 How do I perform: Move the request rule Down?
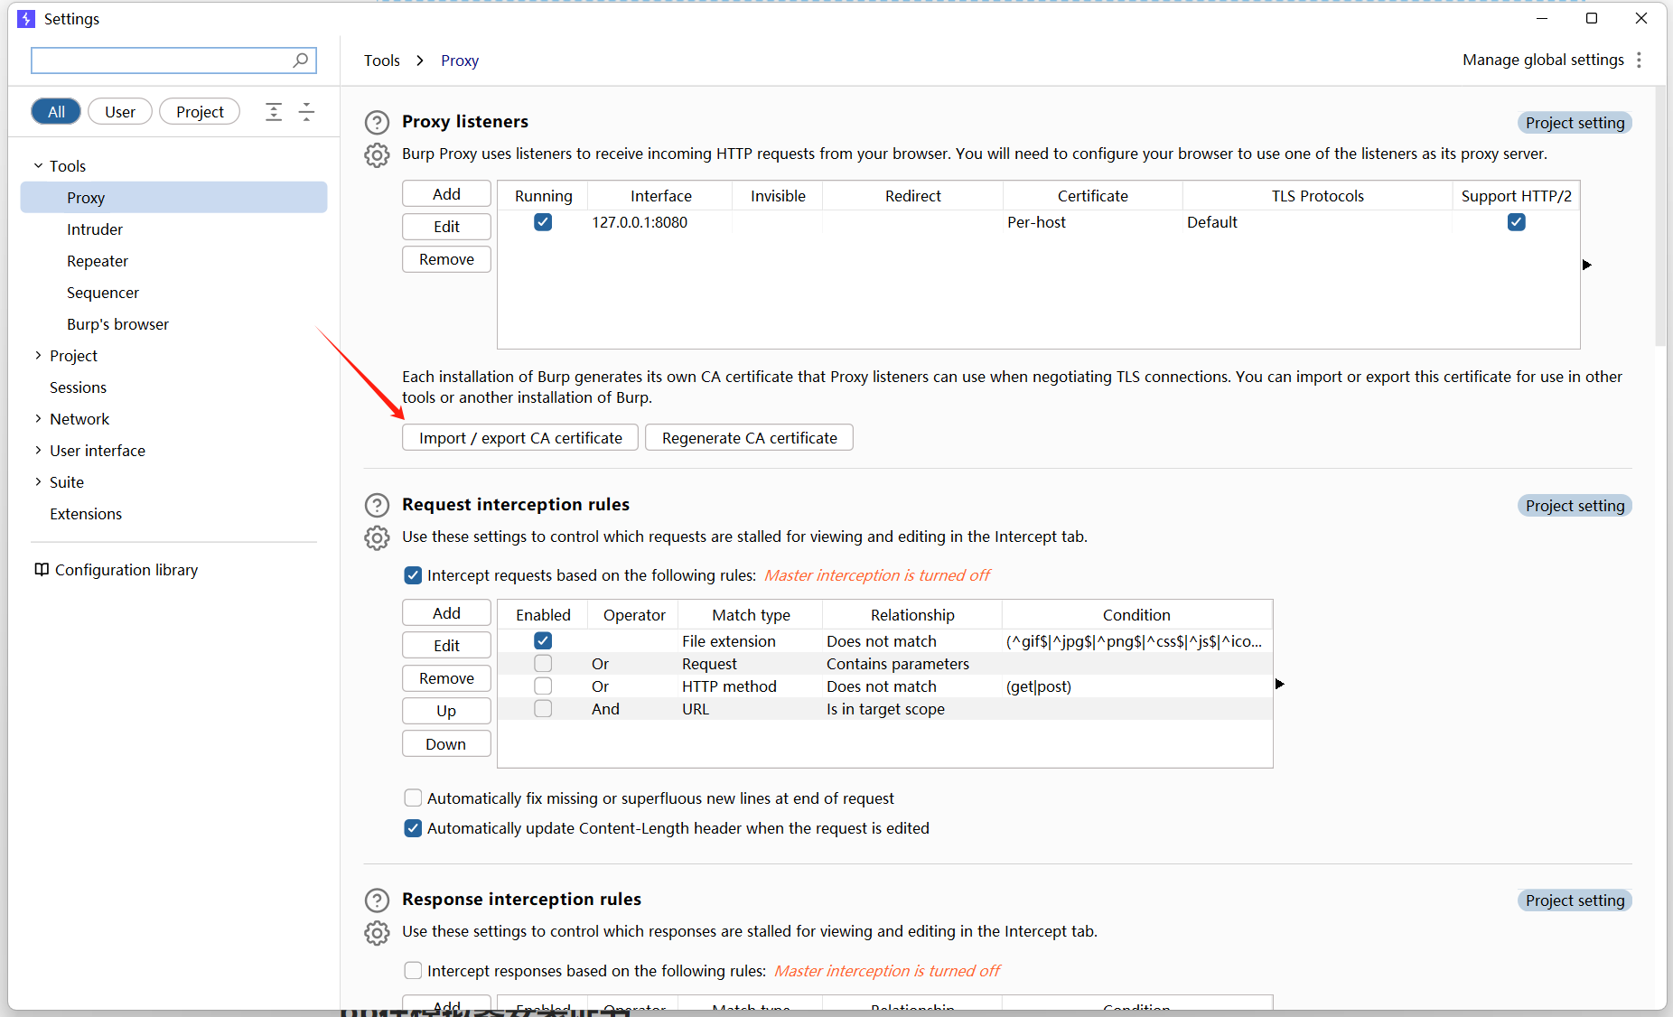446,743
